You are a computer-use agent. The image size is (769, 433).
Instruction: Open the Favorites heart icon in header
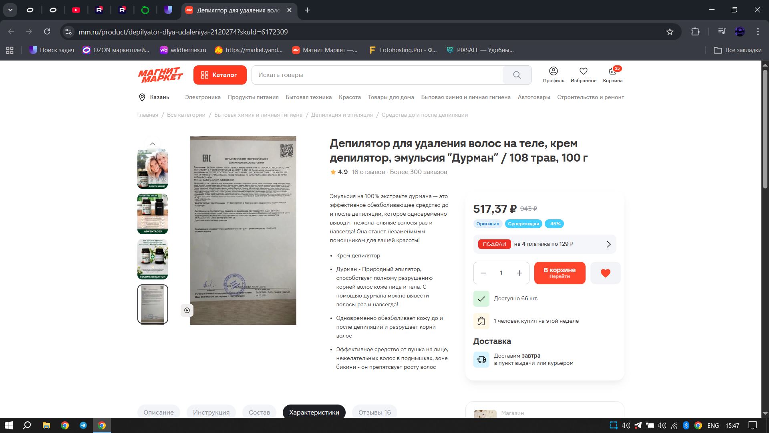pyautogui.click(x=583, y=75)
